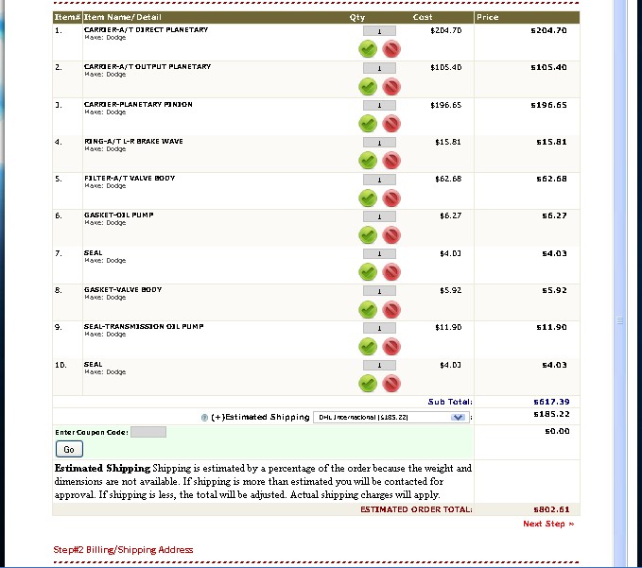Viewport: 642px width, 568px height.
Task: Click green checkmark for item 7 Seal
Action: pyautogui.click(x=368, y=271)
